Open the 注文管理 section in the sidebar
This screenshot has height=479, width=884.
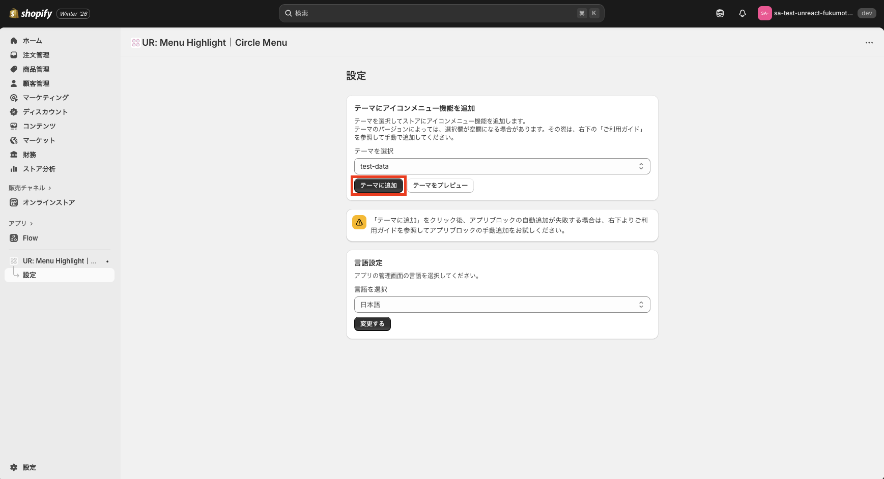point(36,54)
